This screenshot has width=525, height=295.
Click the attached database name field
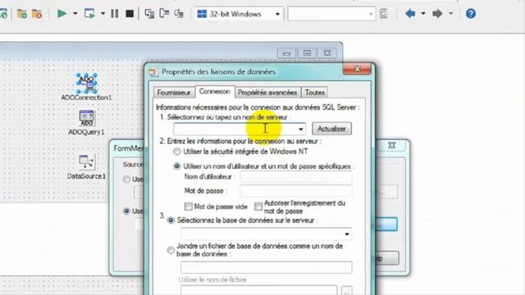tap(266, 268)
